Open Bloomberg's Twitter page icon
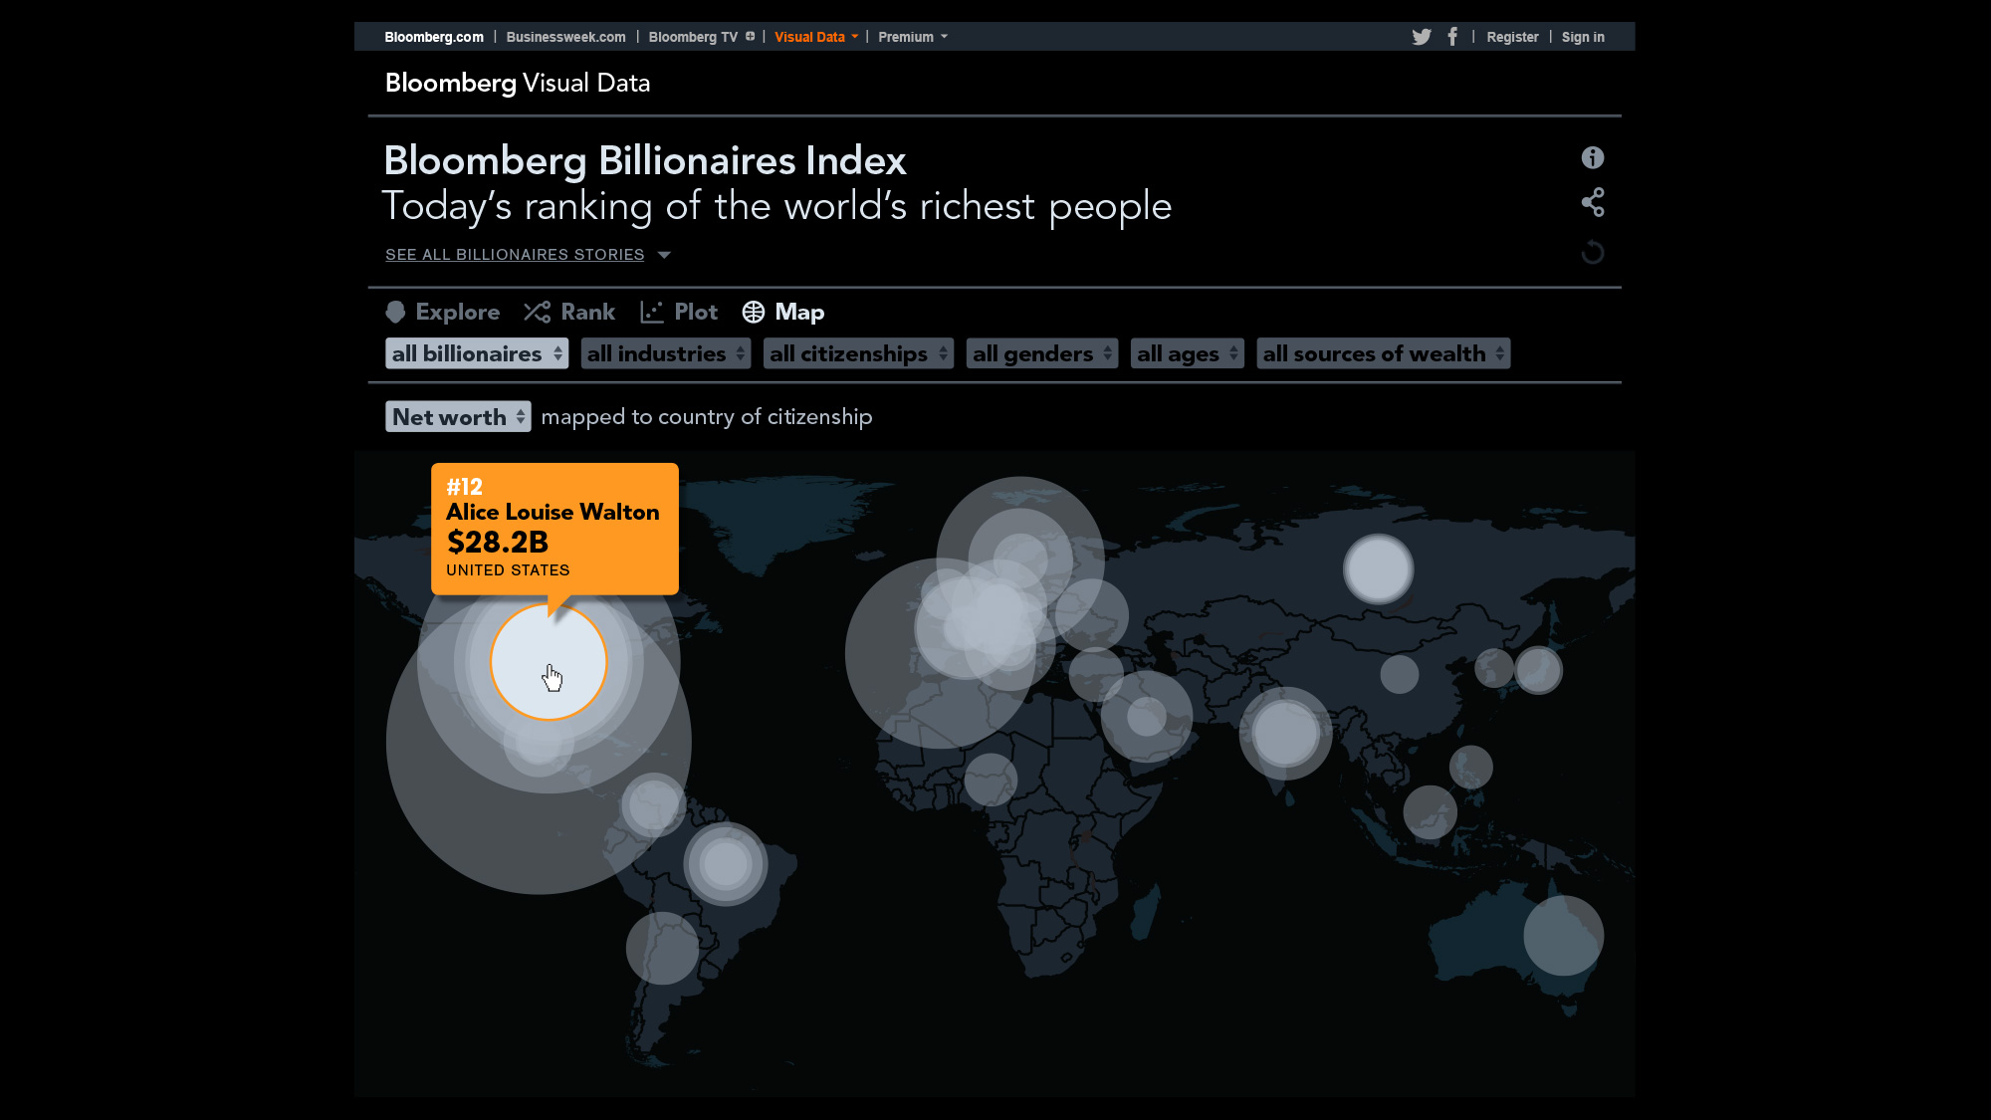Screen dimensions: 1991x1120 pyautogui.click(x=1421, y=37)
